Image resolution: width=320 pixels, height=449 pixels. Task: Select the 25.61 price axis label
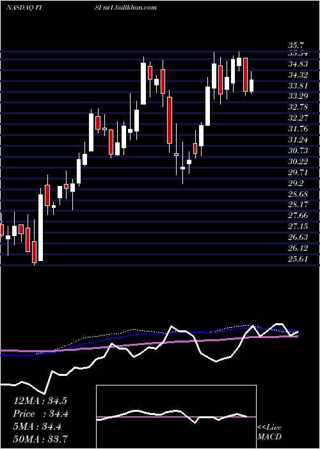click(x=298, y=259)
